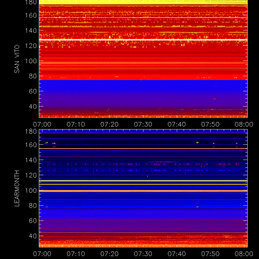This screenshot has height=259, width=259.
Task: Select the 40 tick label on San Vito axis
Action: pyautogui.click(x=33, y=107)
